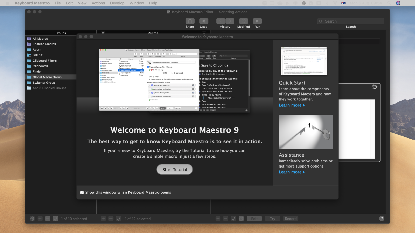Toggle the group enable checkmark in bottom bar
The height and width of the screenshot is (233, 415).
click(56, 219)
